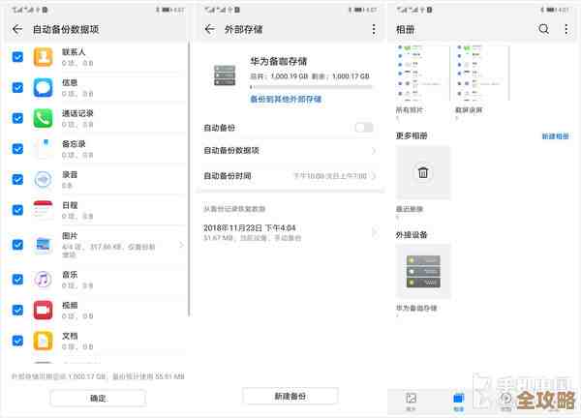The height and width of the screenshot is (418, 581).
Task: Tap the 信息 messages icon
Action: click(x=43, y=88)
